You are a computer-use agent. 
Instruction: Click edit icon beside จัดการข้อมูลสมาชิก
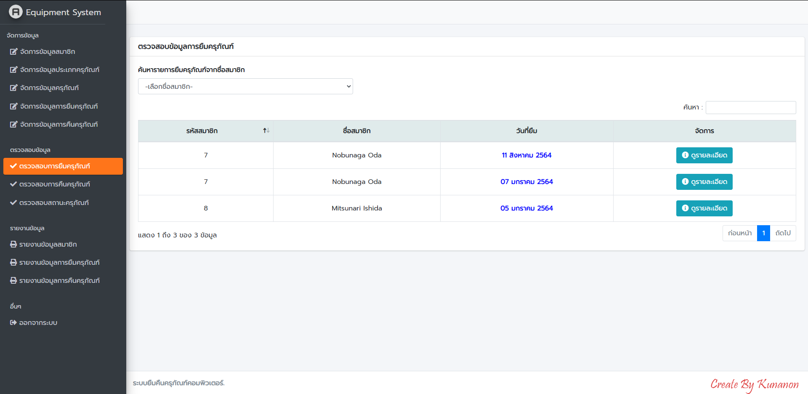pos(14,52)
